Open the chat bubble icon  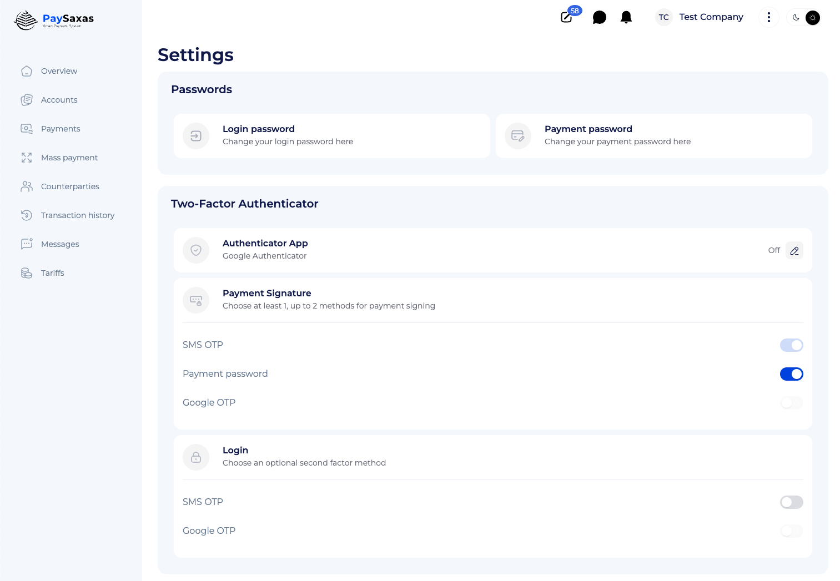(599, 18)
